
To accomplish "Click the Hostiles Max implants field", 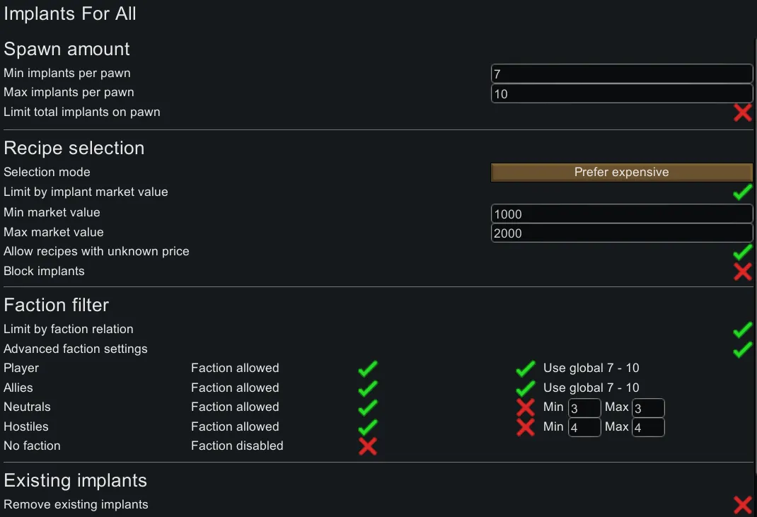I will pyautogui.click(x=647, y=427).
